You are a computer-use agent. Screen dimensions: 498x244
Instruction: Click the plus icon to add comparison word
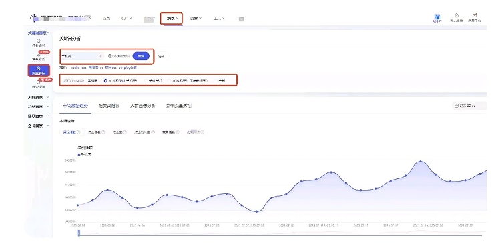pyautogui.click(x=111, y=56)
